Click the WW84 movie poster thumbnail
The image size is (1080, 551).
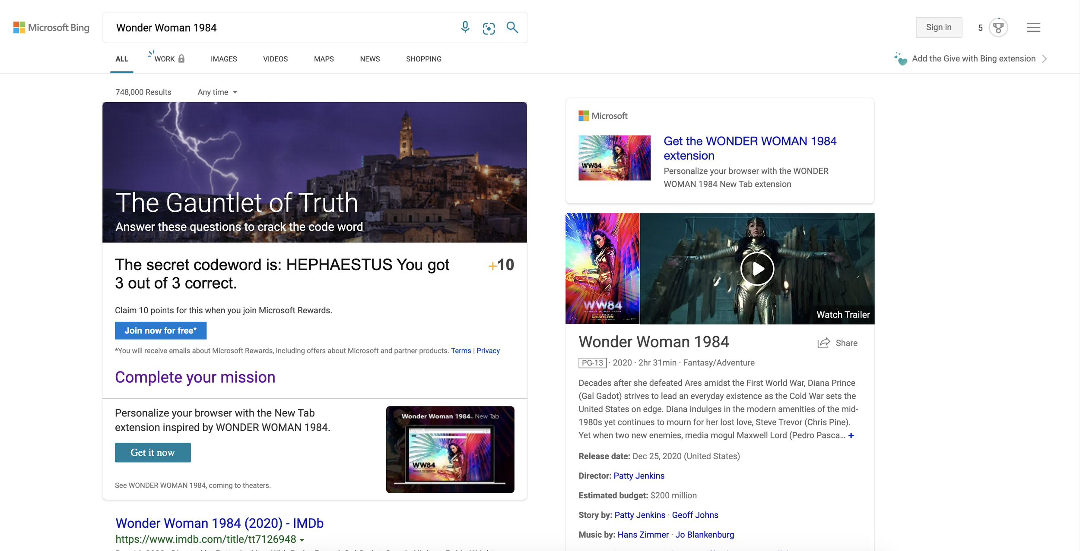pos(602,268)
